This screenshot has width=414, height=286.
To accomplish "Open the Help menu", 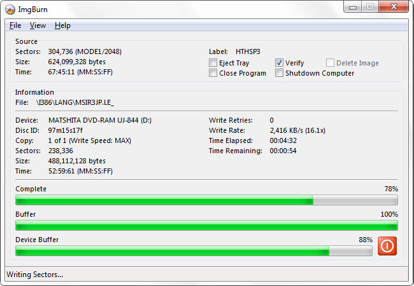I will tap(62, 25).
